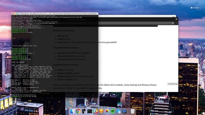Launch Sketch from the dock

point(101,111)
